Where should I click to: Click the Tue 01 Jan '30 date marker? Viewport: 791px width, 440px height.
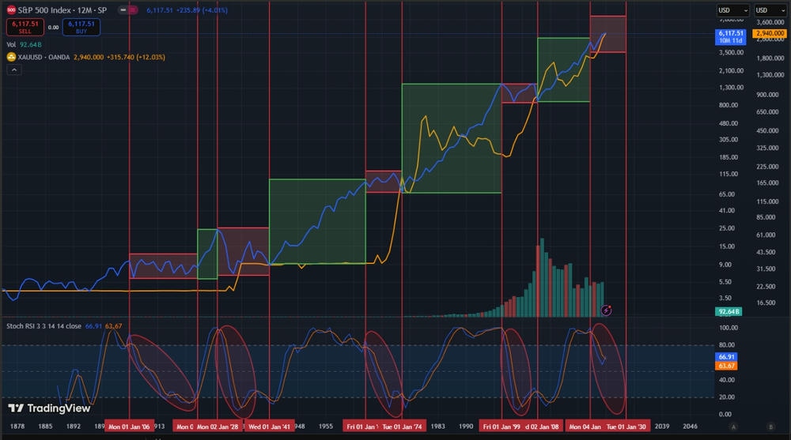(627, 426)
